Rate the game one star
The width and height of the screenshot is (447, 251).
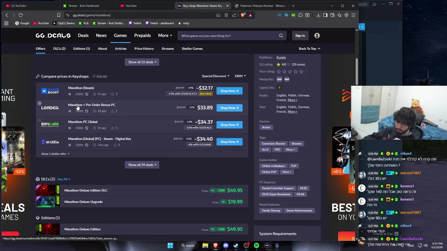point(279,71)
